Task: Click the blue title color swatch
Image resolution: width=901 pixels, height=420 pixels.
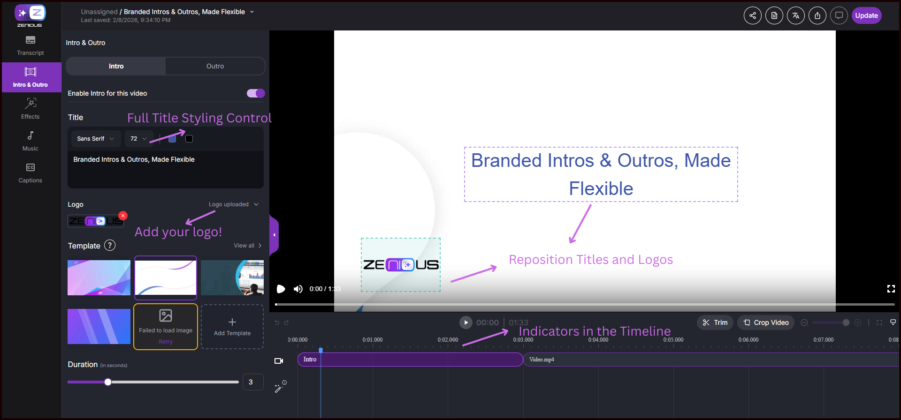Action: (172, 139)
